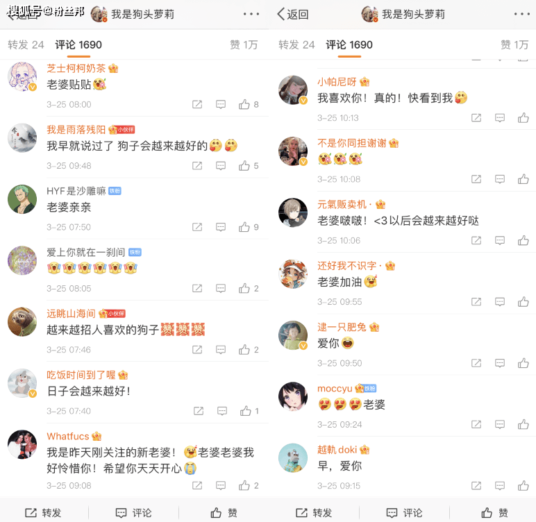
Task: Like the comment by 小帕尼呀
Action: click(x=523, y=117)
